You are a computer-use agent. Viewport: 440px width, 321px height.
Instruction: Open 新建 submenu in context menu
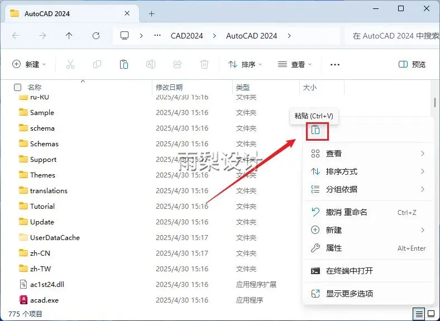369,230
